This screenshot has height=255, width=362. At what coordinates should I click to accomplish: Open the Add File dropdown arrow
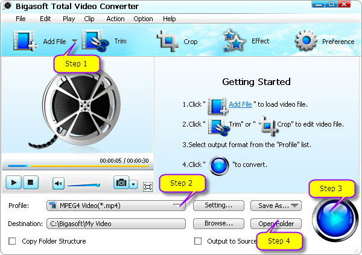click(x=74, y=41)
